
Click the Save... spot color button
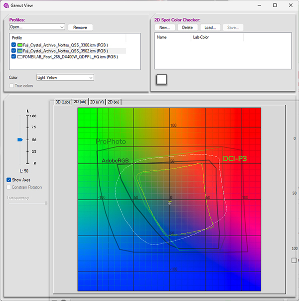coord(233,27)
